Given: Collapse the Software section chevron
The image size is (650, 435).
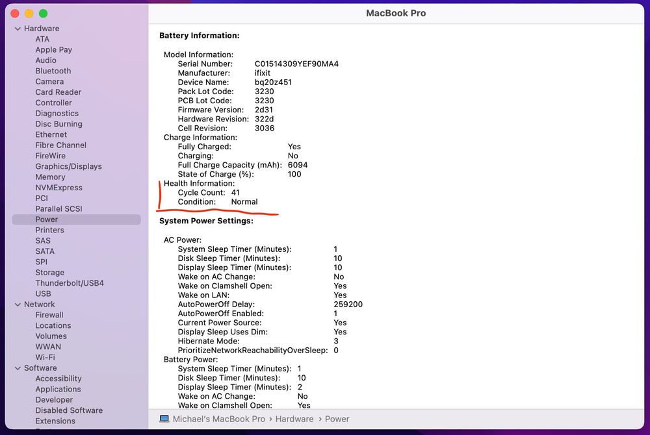Looking at the screenshot, I should [x=18, y=368].
